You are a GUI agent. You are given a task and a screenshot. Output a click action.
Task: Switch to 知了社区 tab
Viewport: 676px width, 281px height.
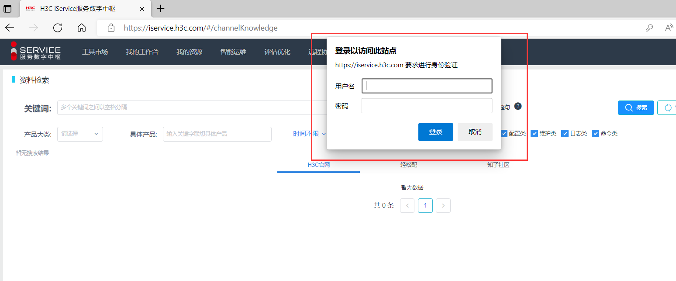point(498,165)
